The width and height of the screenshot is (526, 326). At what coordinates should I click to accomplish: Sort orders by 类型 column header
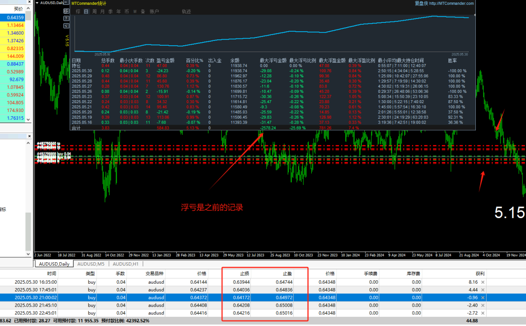coord(90,274)
